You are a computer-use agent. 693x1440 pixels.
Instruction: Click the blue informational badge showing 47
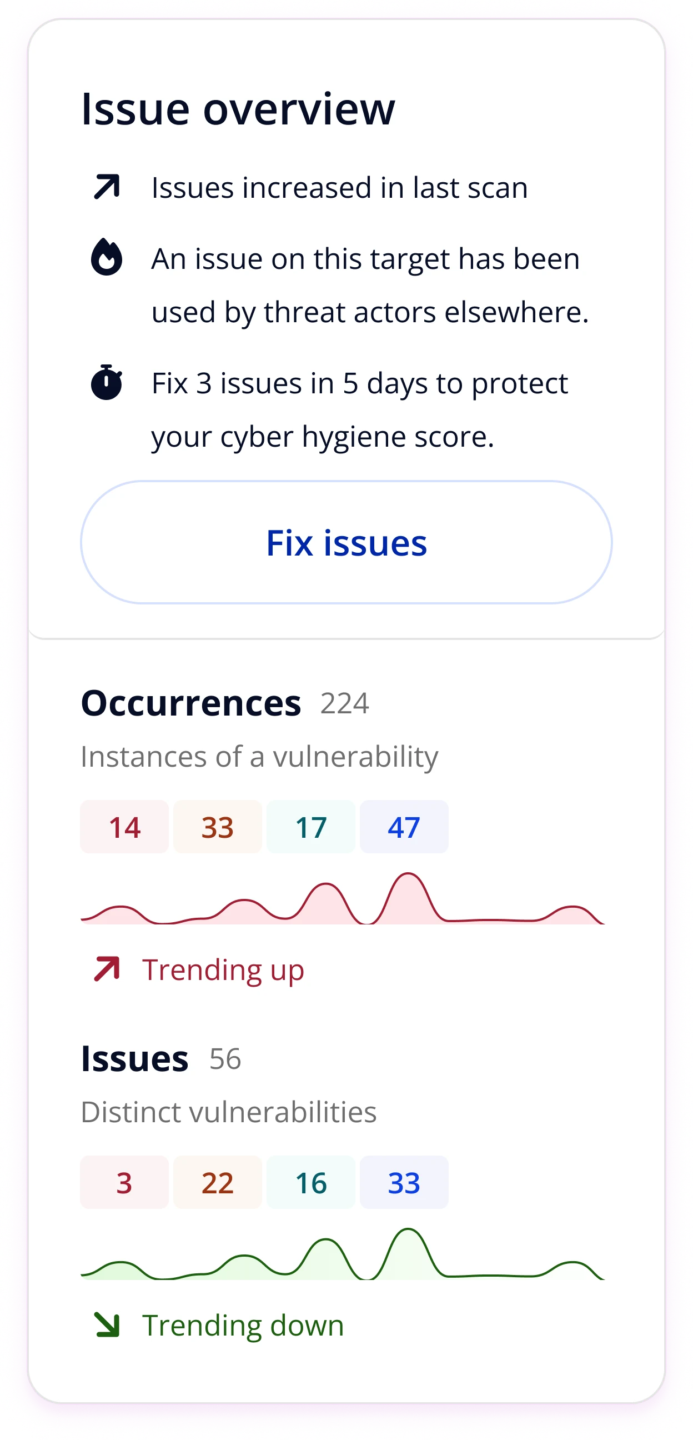click(x=404, y=827)
